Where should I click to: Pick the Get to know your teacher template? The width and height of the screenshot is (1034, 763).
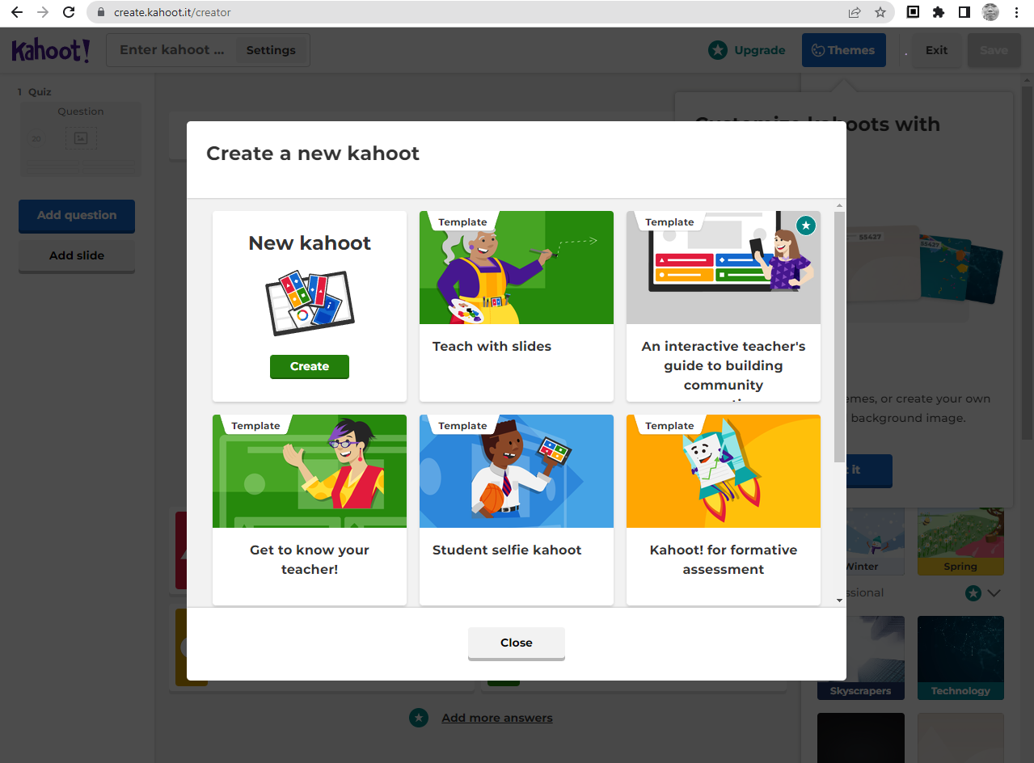(309, 509)
